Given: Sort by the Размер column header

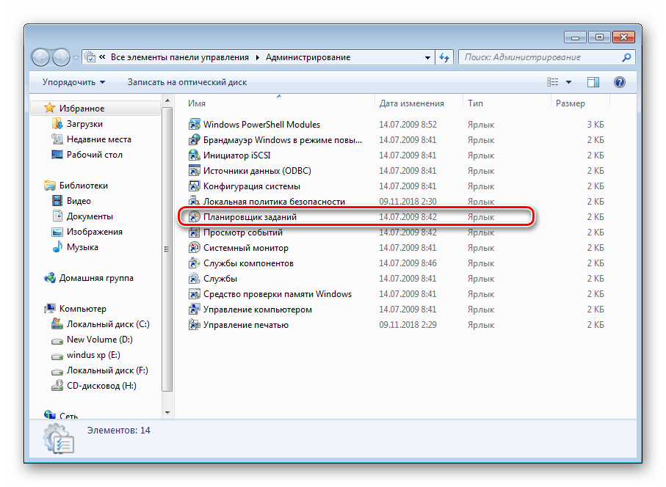Looking at the screenshot, I should pyautogui.click(x=571, y=103).
